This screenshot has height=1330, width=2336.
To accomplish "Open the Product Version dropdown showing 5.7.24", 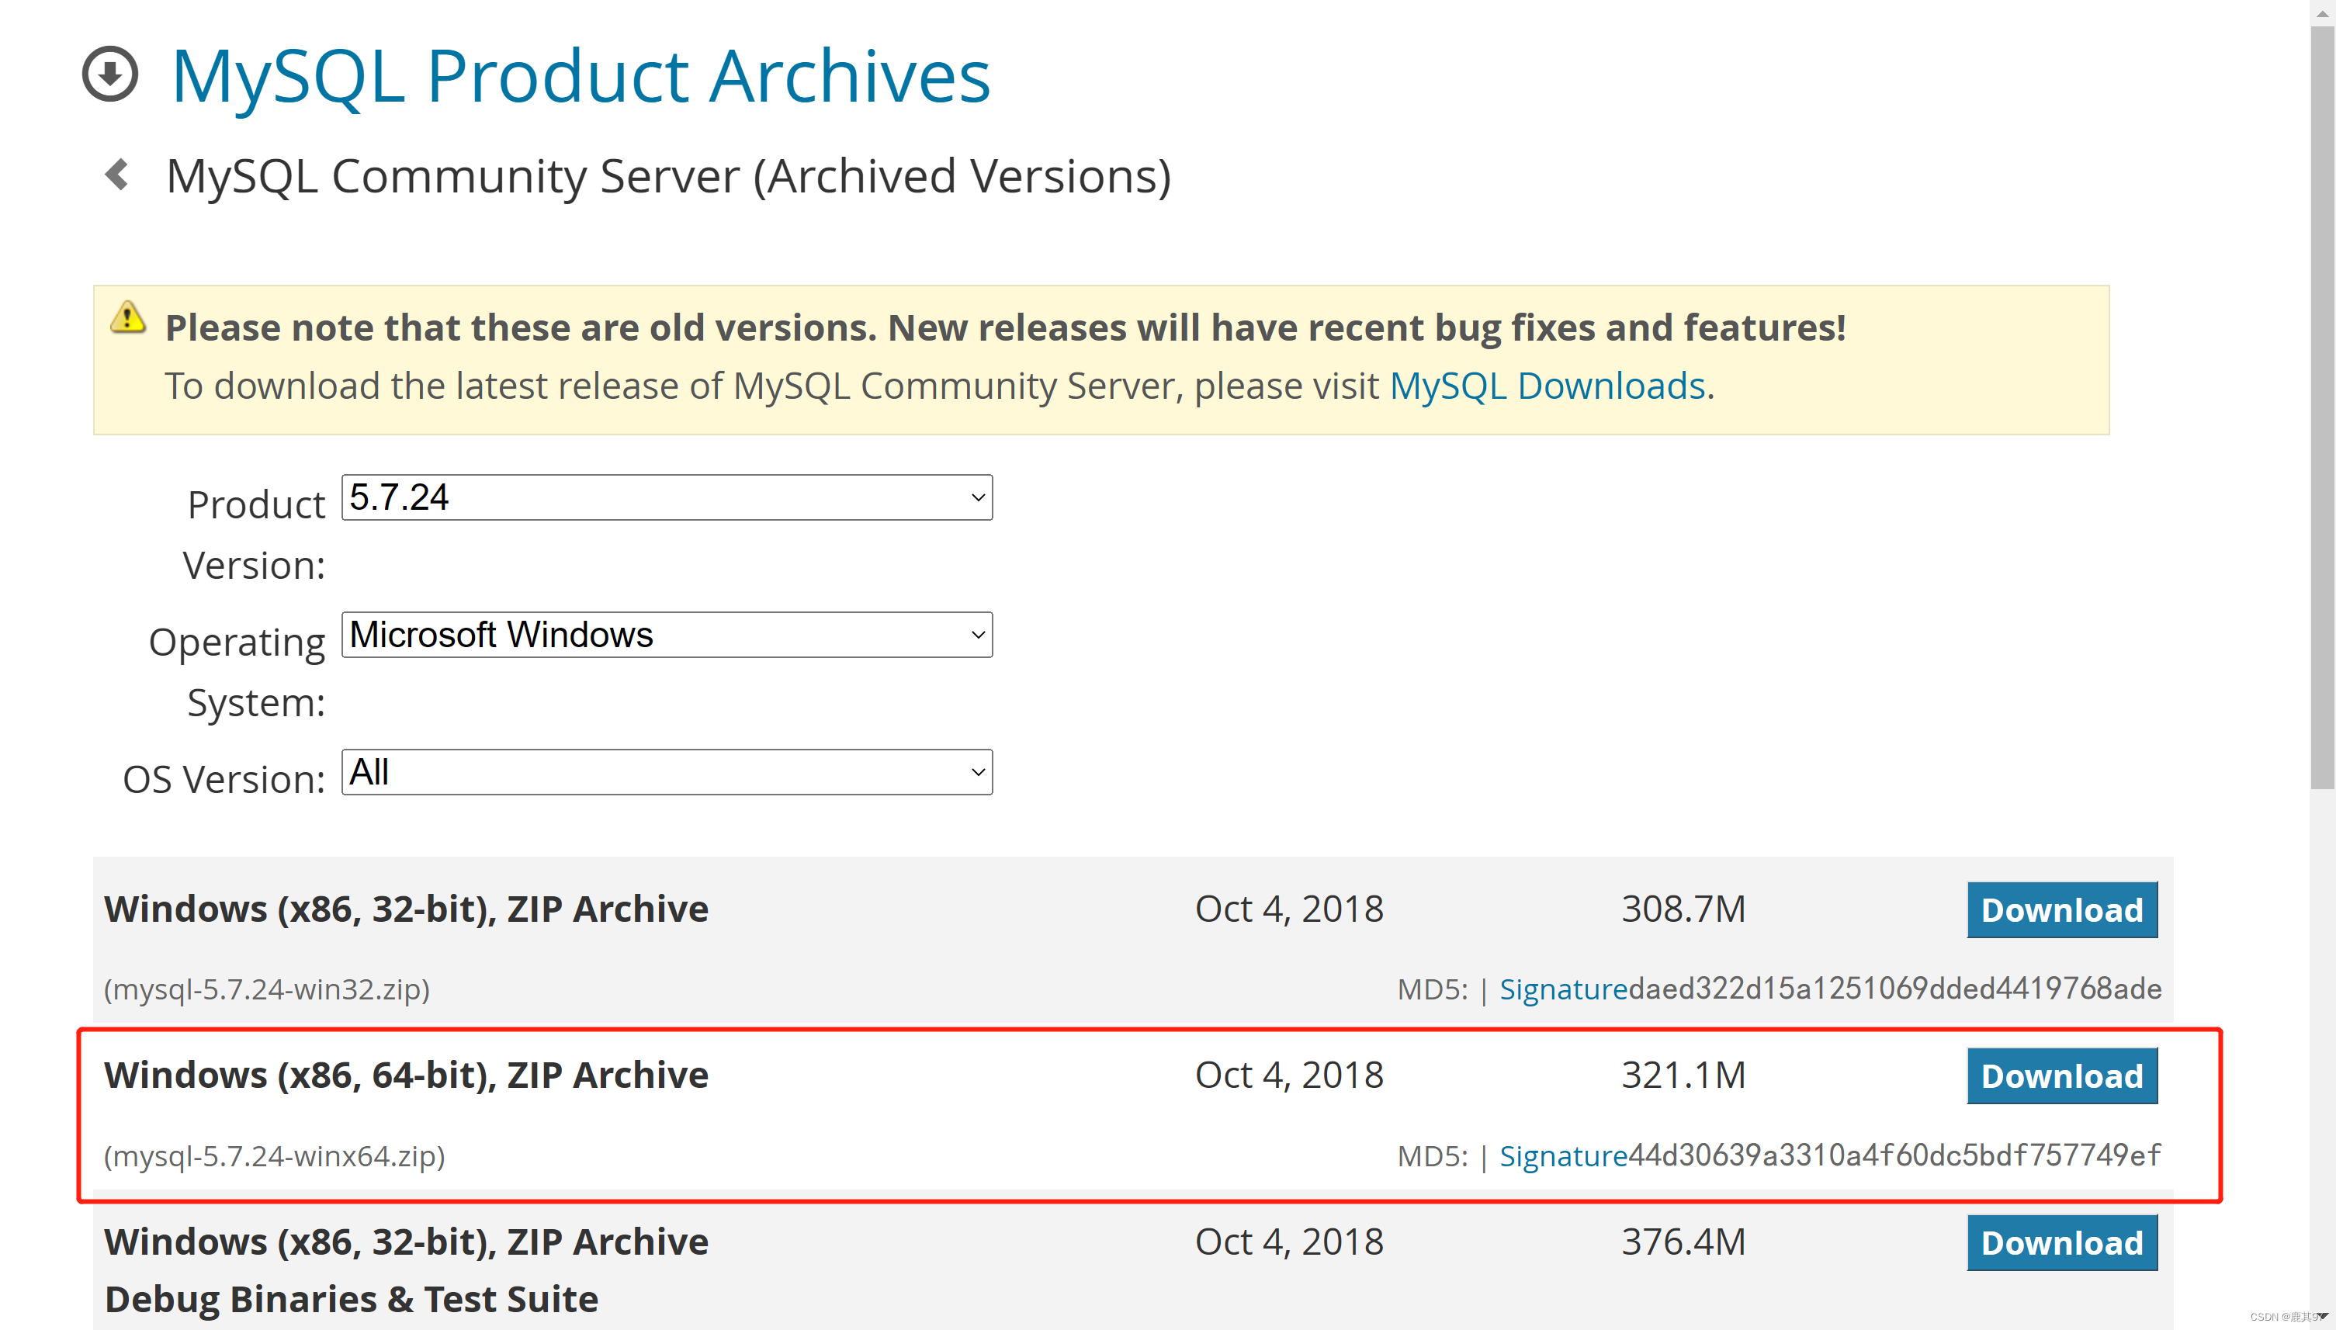I will (x=667, y=498).
